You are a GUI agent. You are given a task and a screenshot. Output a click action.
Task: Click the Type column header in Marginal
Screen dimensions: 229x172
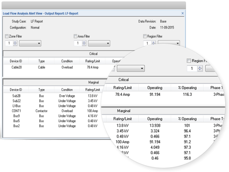click(42, 90)
